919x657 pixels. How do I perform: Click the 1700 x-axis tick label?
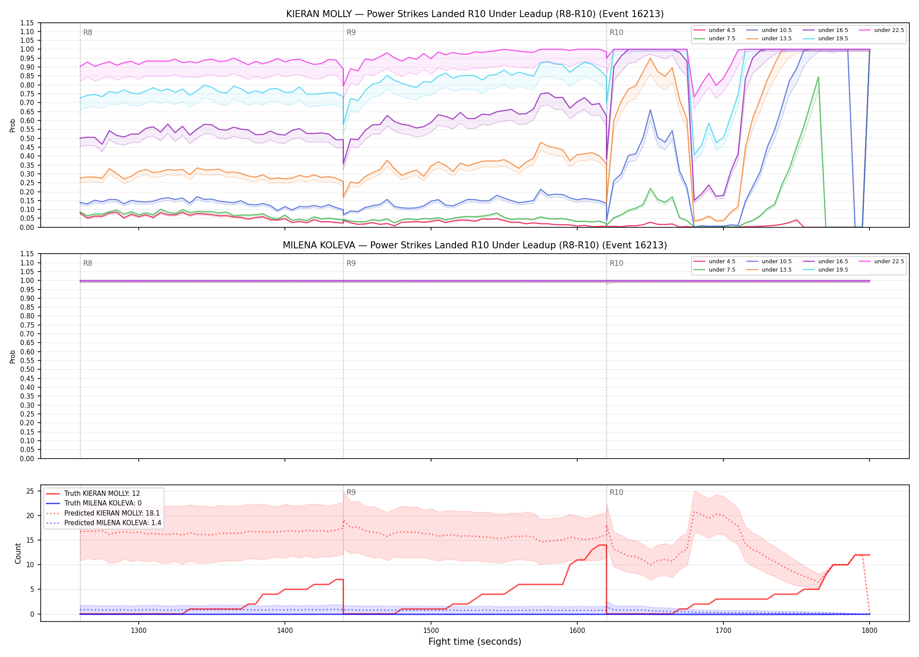click(x=723, y=630)
